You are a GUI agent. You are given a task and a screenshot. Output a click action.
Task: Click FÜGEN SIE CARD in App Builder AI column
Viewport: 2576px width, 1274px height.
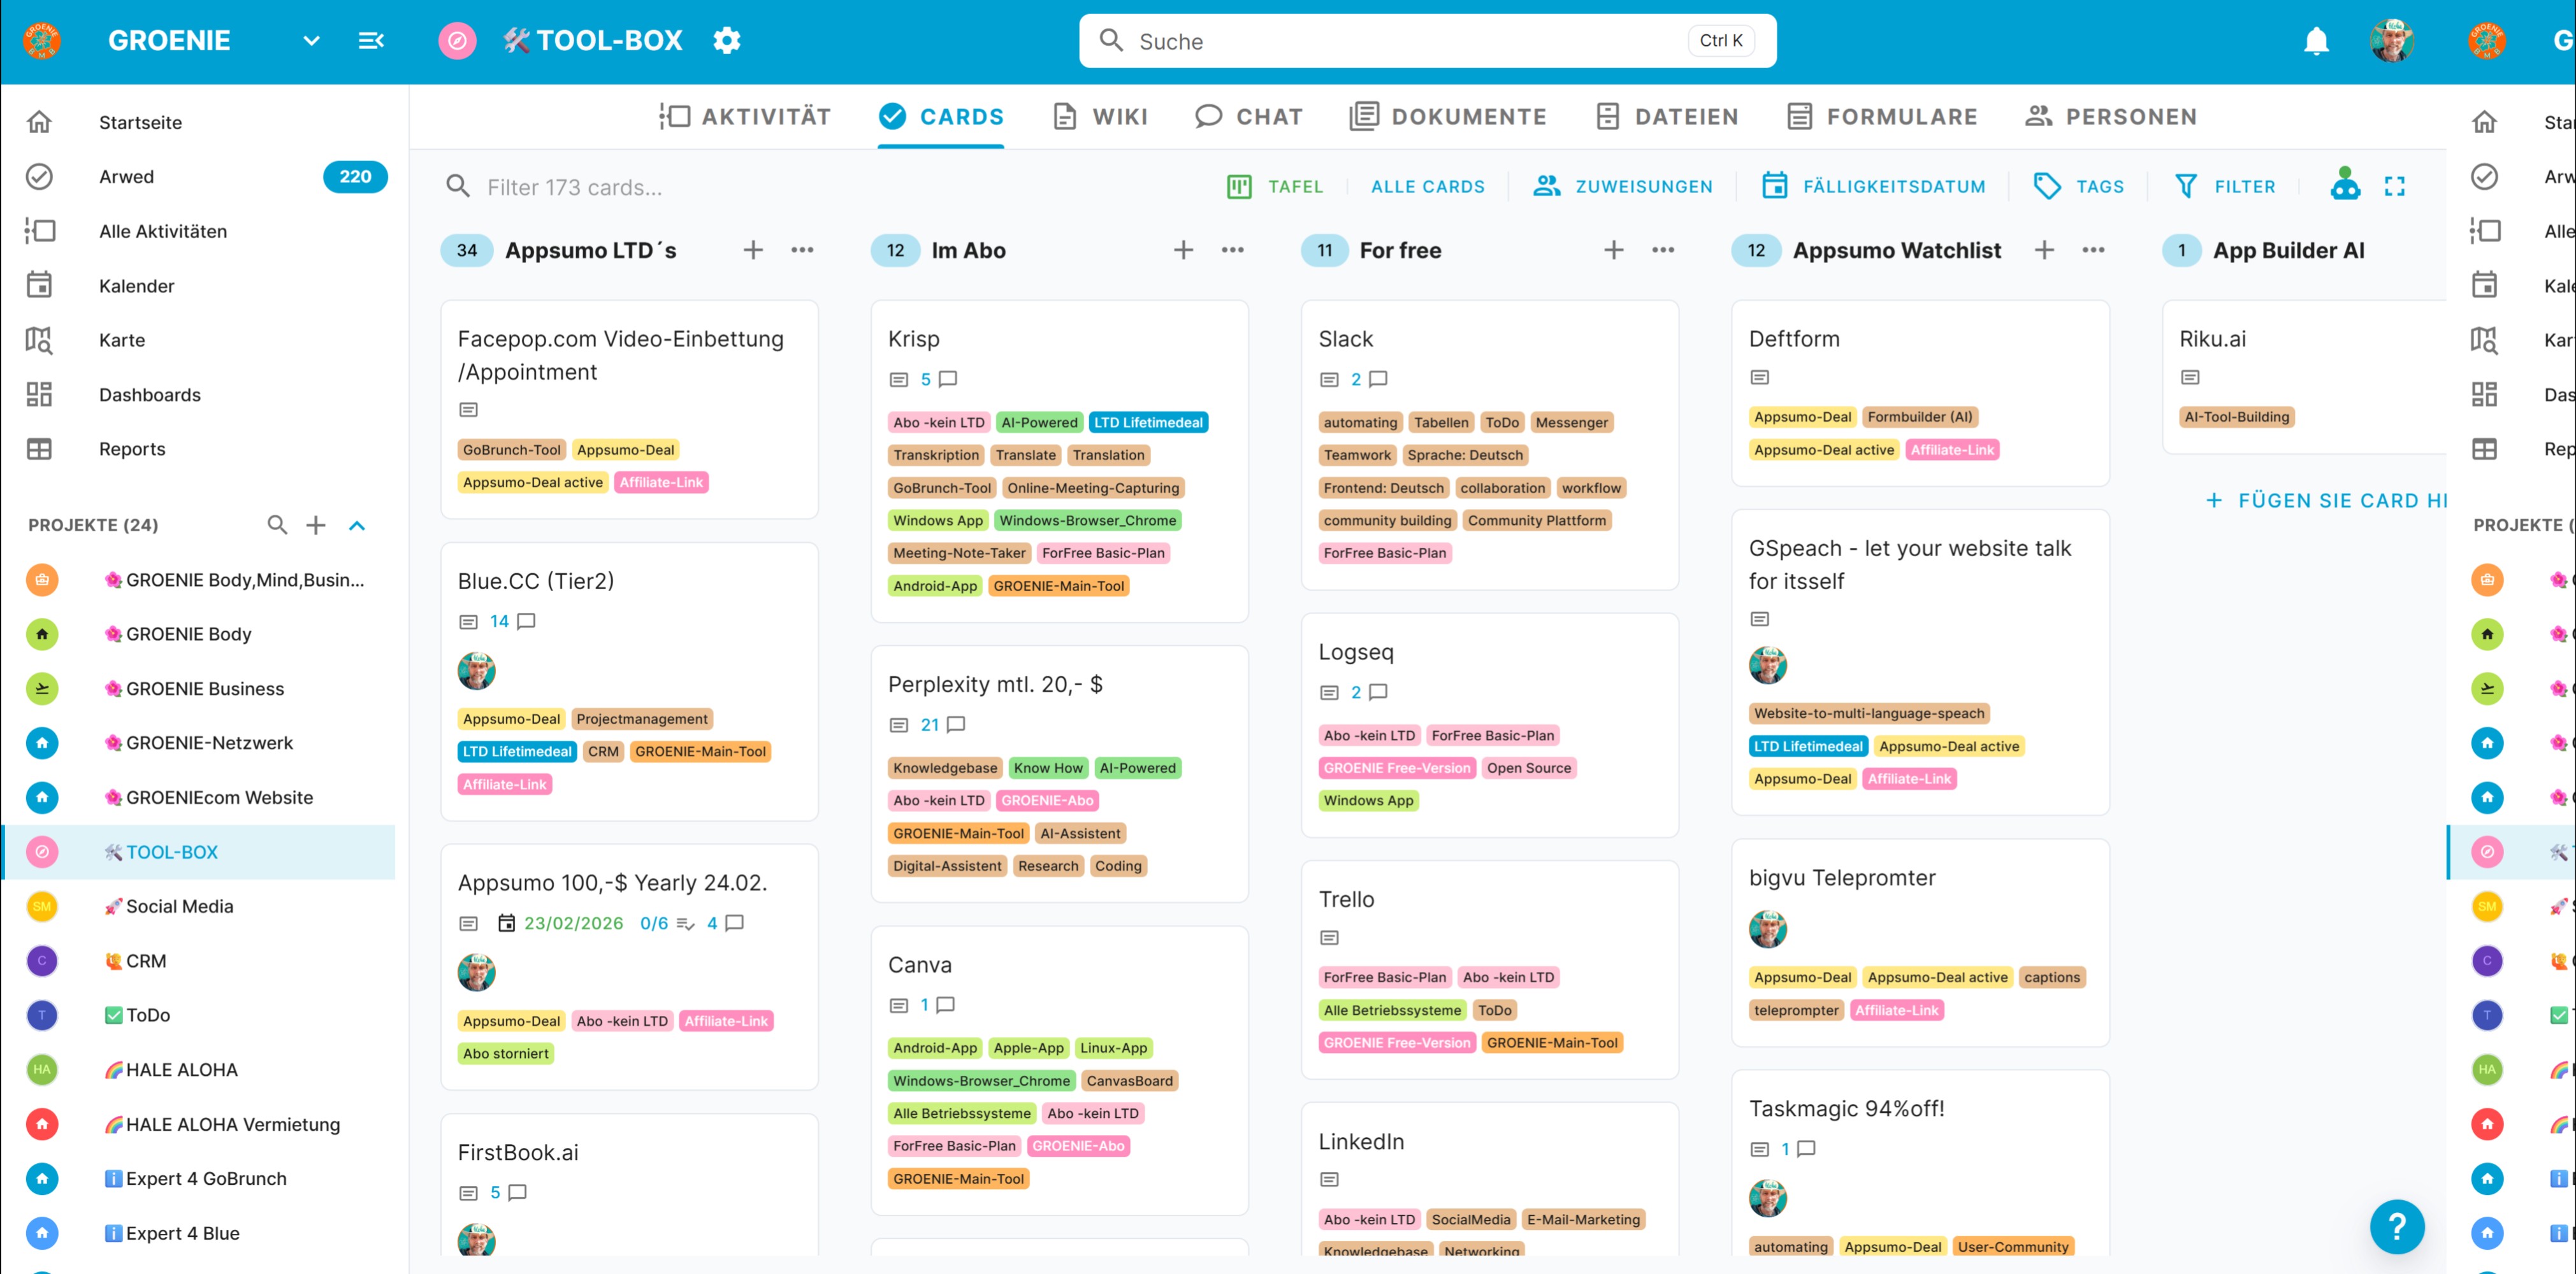click(x=2324, y=499)
